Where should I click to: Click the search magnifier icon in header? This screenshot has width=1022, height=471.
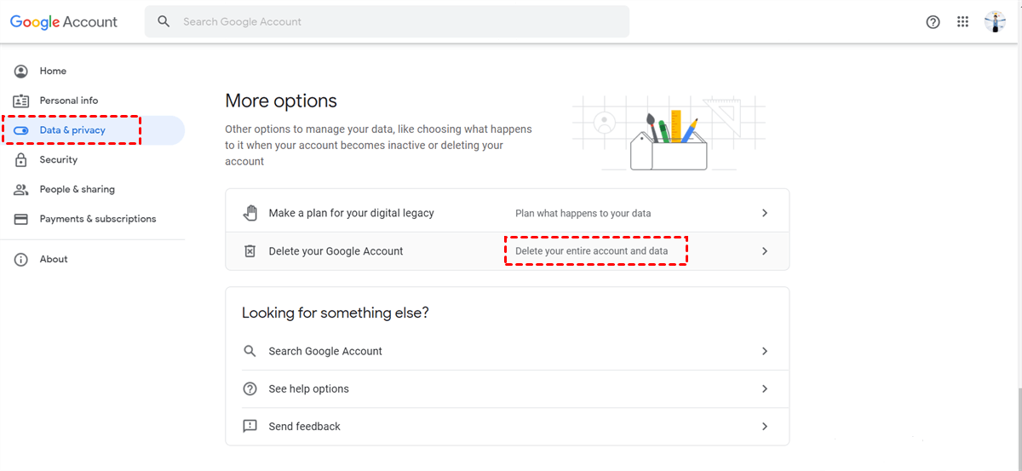[164, 21]
